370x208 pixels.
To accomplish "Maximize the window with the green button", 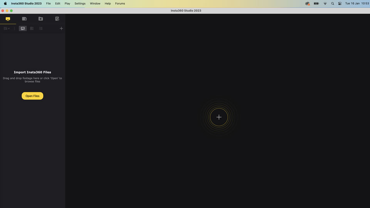I will click(x=11, y=11).
